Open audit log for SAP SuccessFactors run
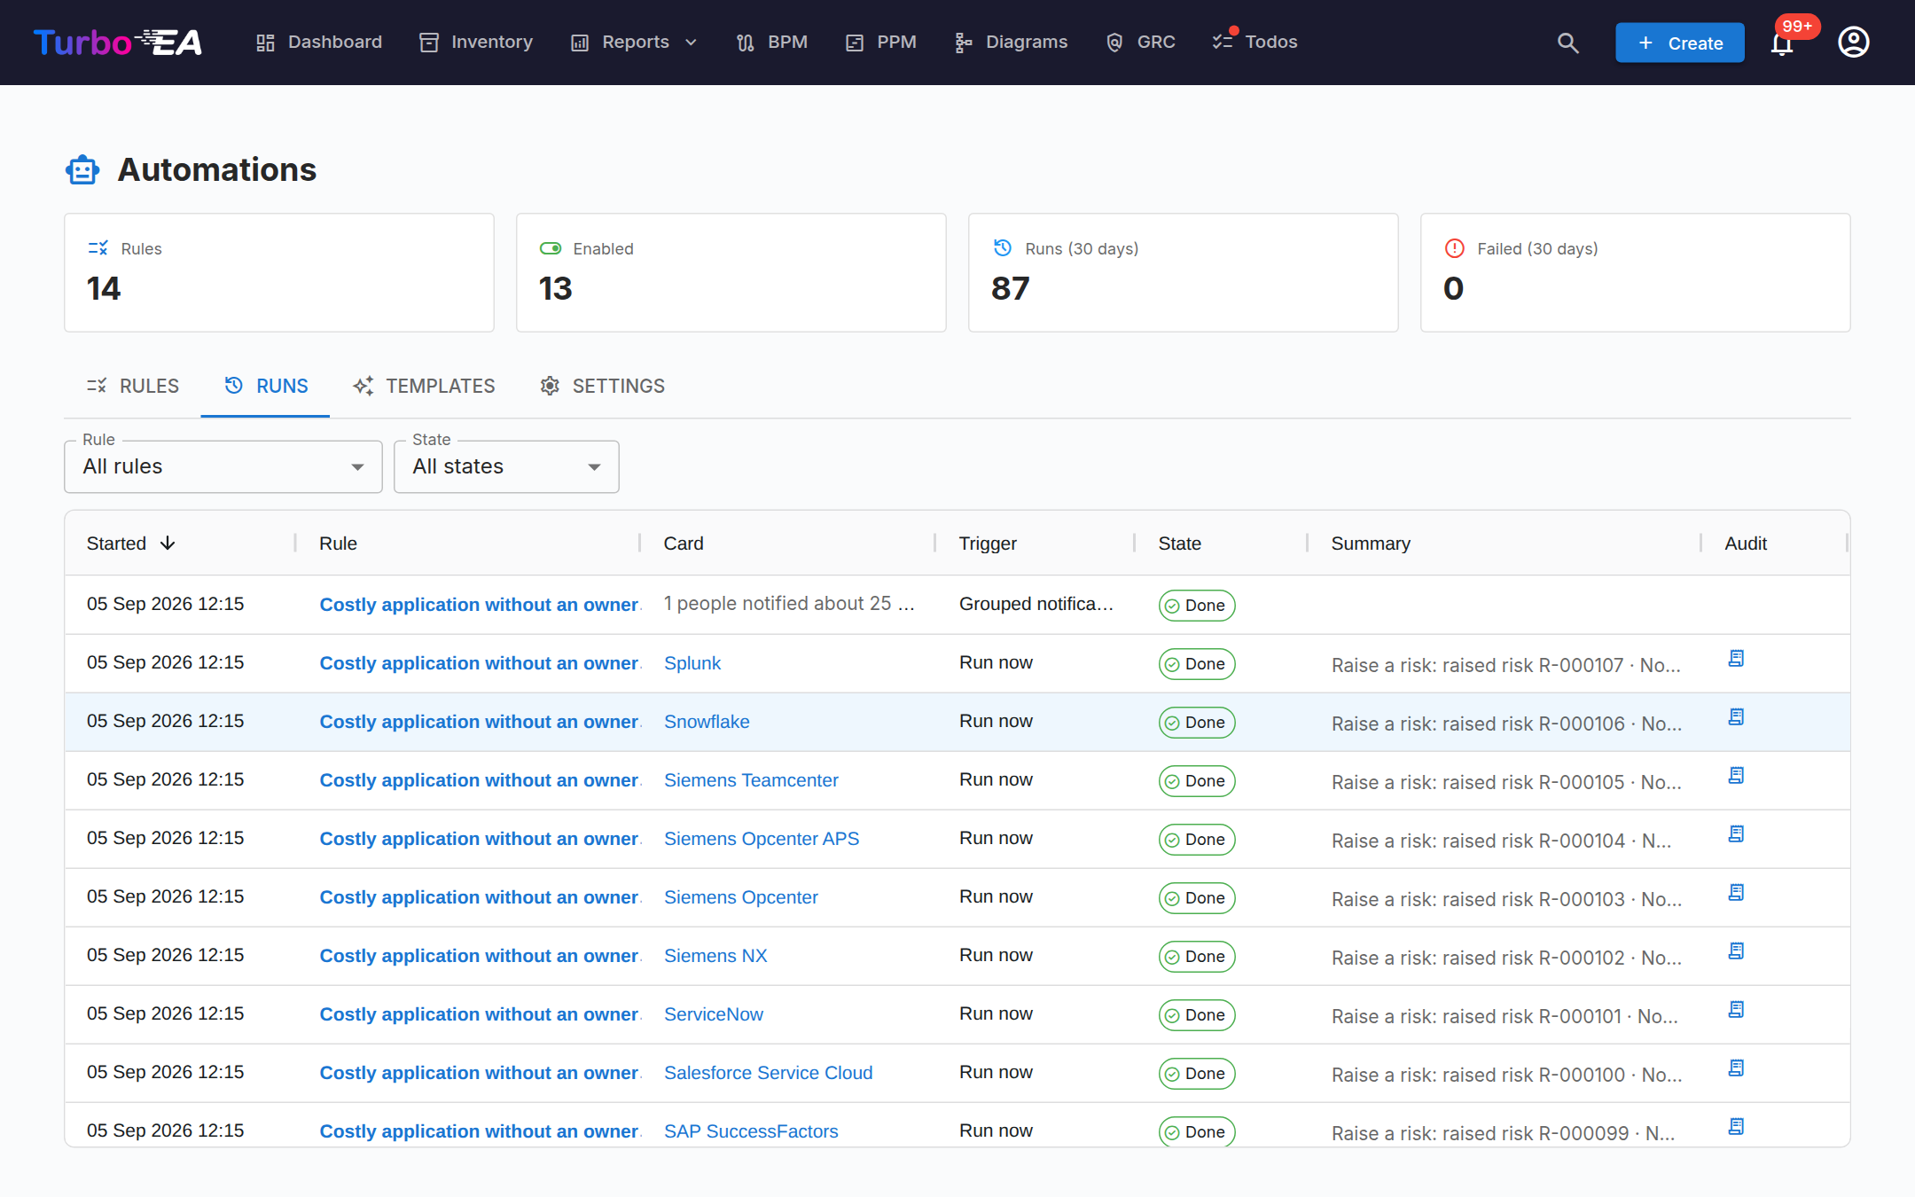The height and width of the screenshot is (1197, 1915). click(1736, 1127)
